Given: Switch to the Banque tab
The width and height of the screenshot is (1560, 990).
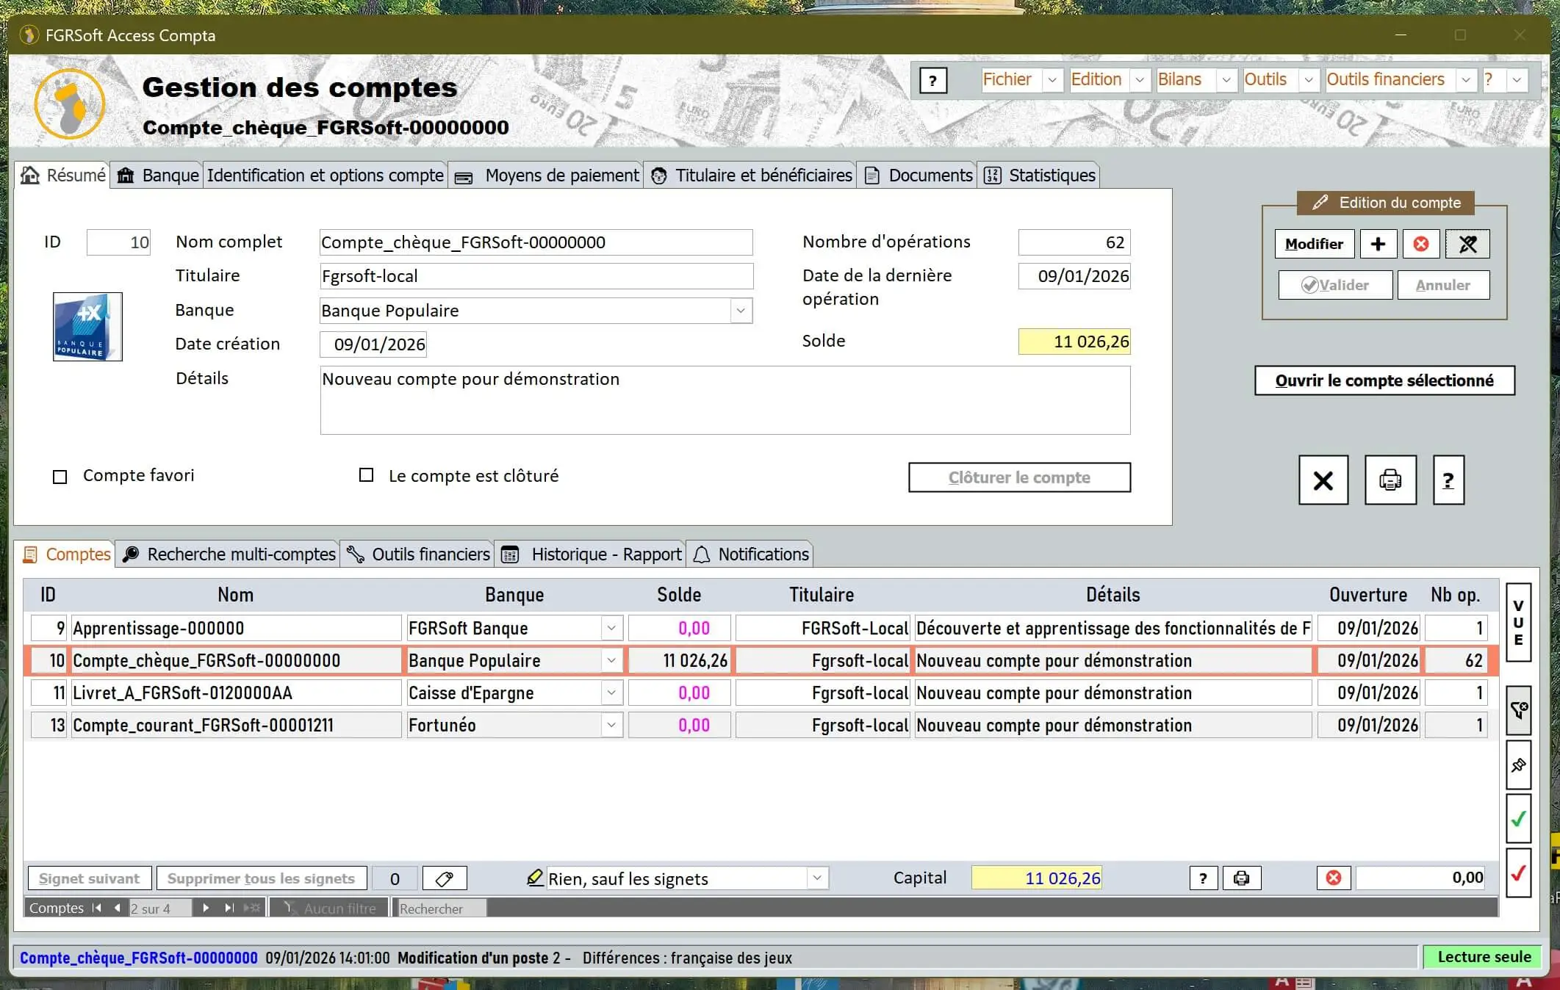Looking at the screenshot, I should point(158,176).
